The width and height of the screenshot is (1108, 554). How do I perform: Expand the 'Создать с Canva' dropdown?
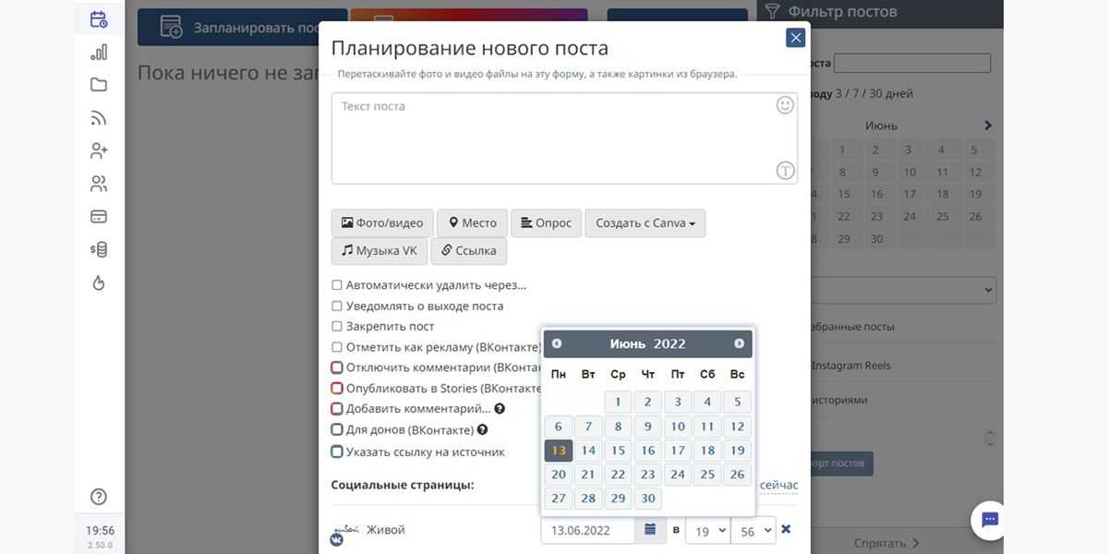tap(644, 223)
